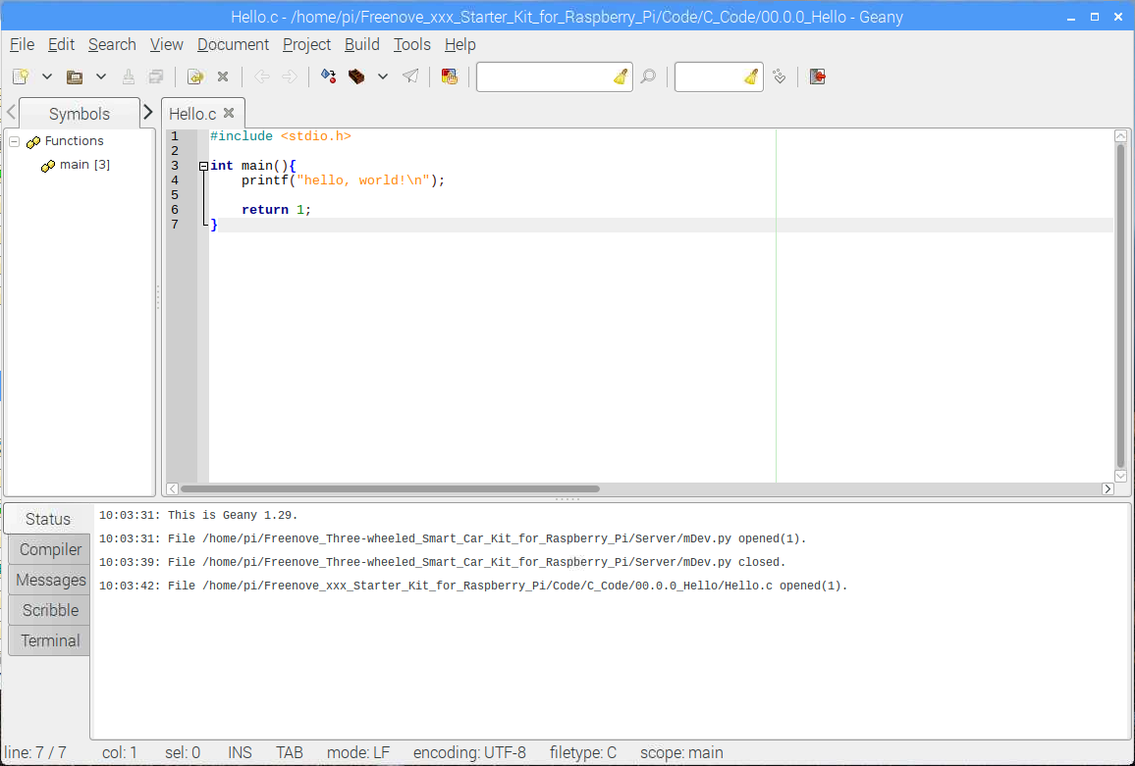The height and width of the screenshot is (766, 1135).
Task: Open the color chooser toolbar icon
Action: [x=449, y=77]
